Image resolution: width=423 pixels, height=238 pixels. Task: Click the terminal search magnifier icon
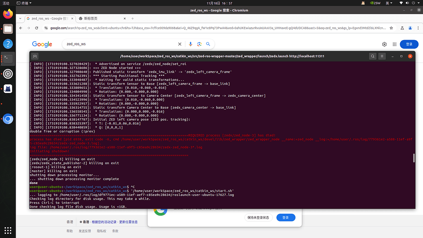click(x=373, y=56)
